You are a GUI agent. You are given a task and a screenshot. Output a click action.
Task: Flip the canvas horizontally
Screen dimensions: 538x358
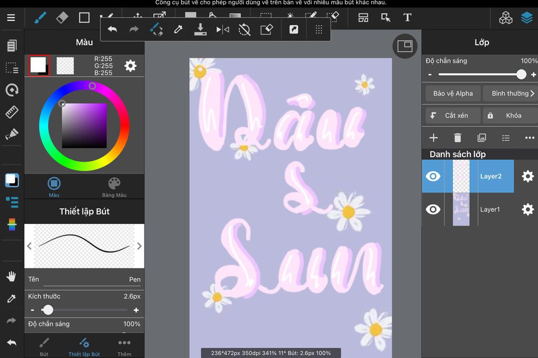click(x=223, y=30)
